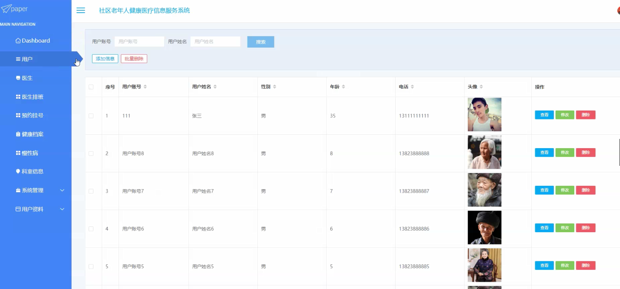
Task: Open the 慢性病 menu item
Action: point(36,153)
